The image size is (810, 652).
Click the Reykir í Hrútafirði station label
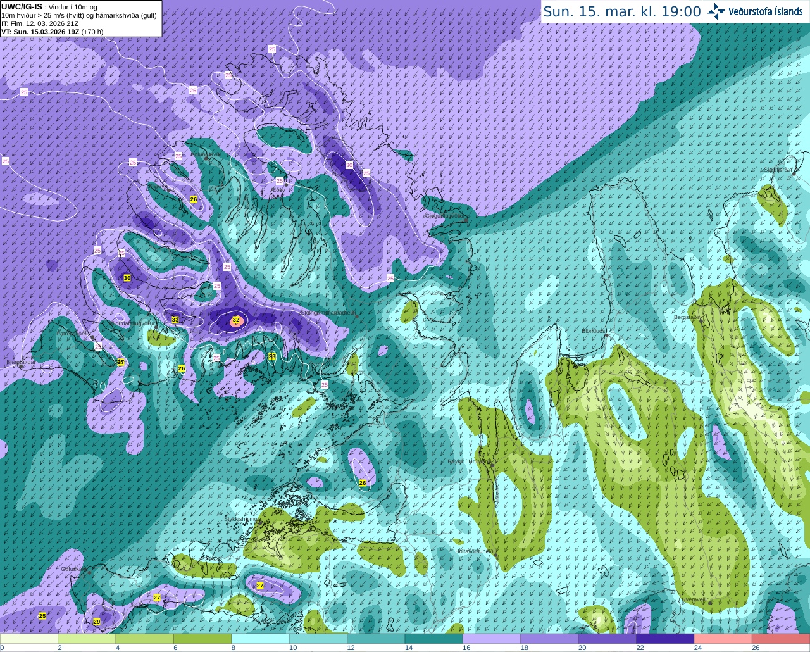click(470, 461)
